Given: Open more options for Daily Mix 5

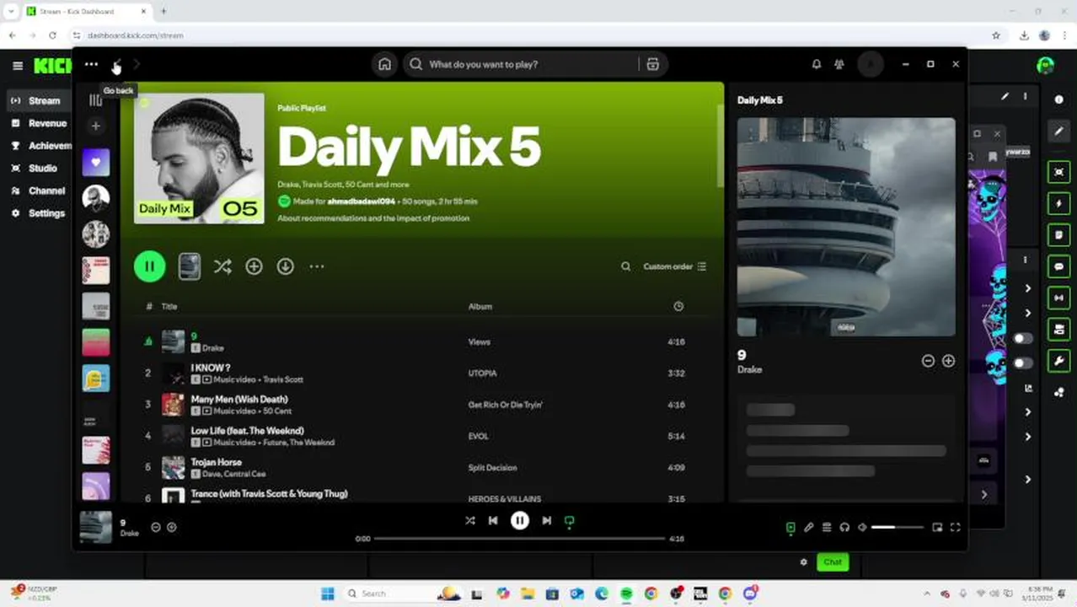Looking at the screenshot, I should (x=317, y=266).
